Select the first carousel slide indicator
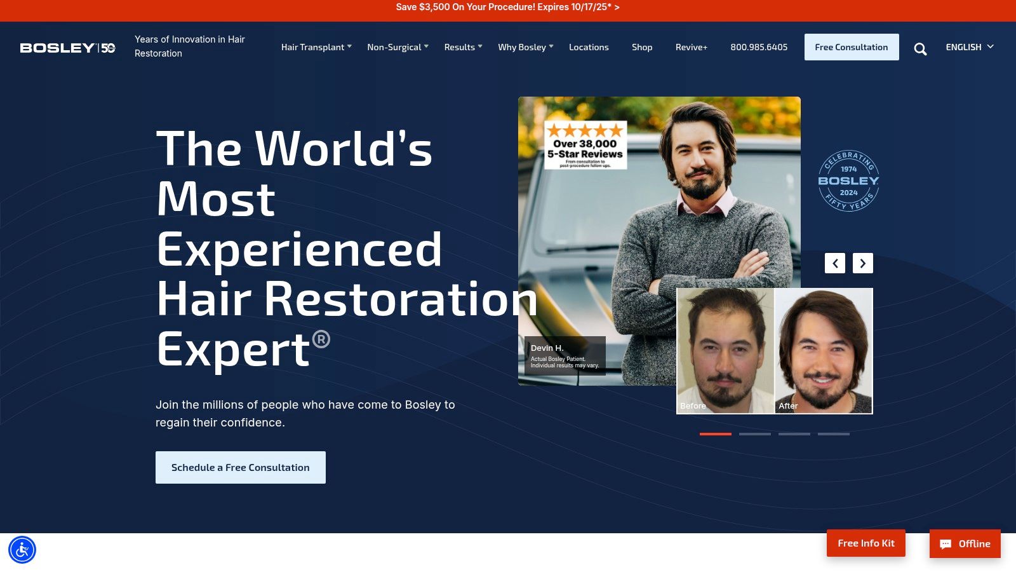 click(716, 434)
